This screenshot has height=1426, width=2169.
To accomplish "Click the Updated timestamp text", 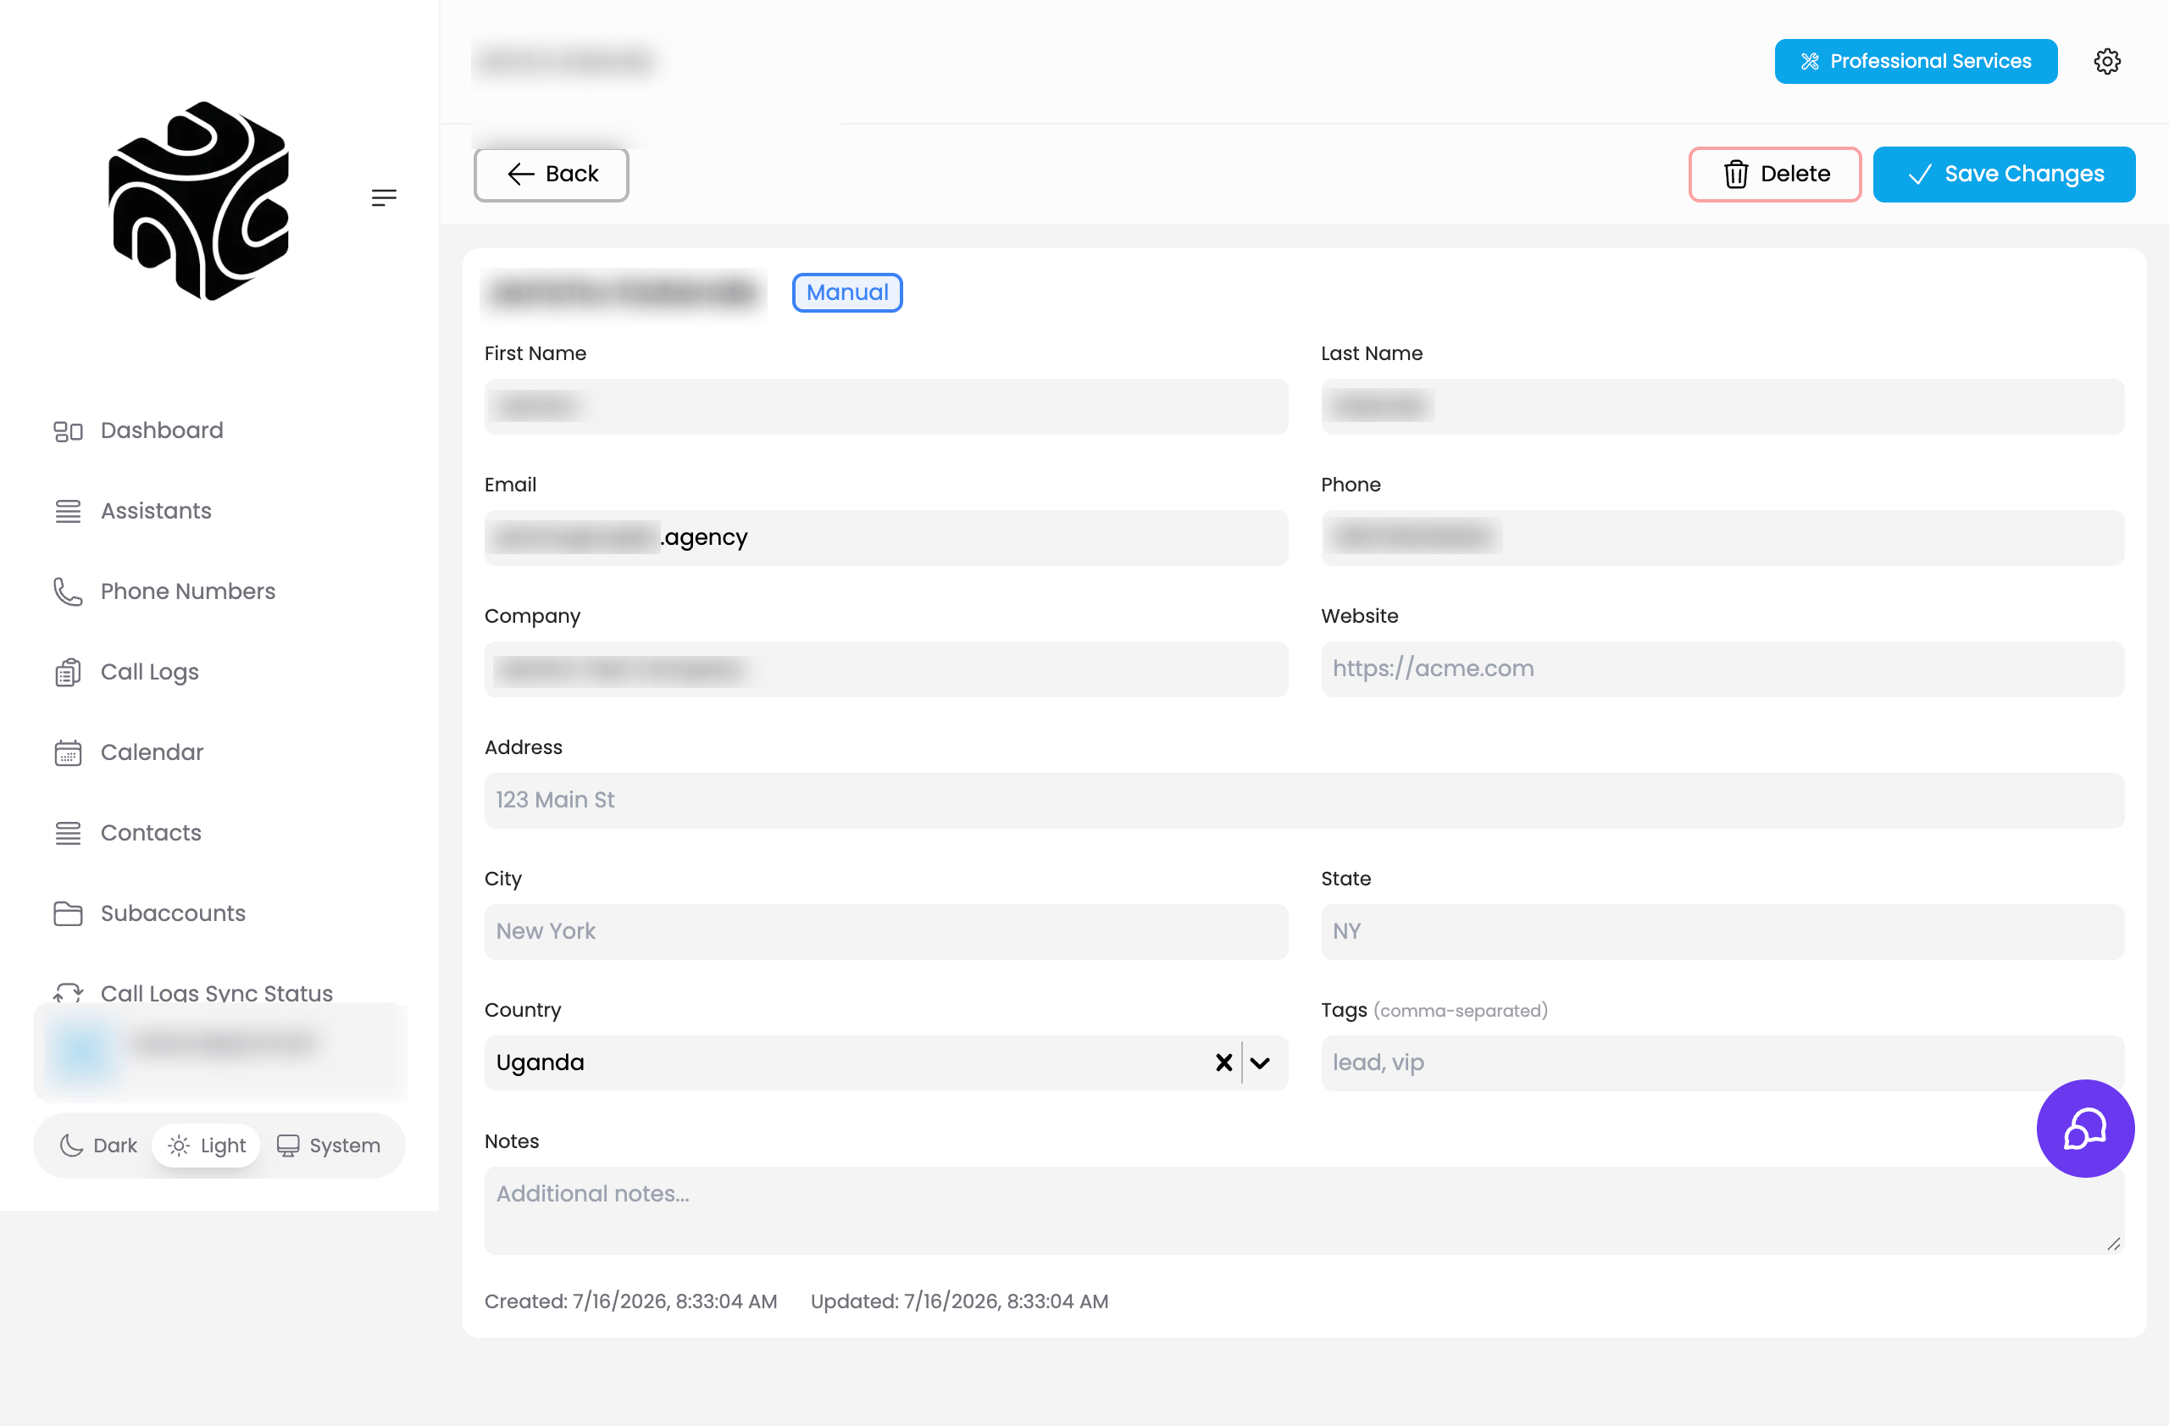I will (x=960, y=1301).
